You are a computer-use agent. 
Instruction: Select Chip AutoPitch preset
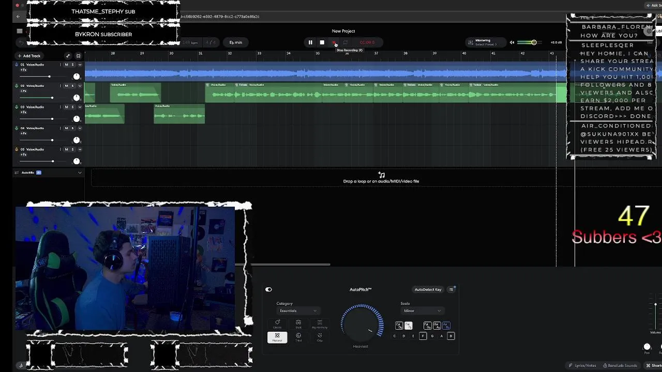pyautogui.click(x=320, y=337)
